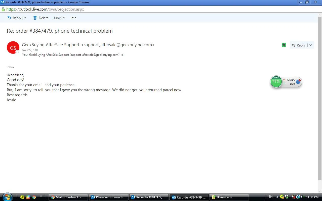
Task: Show hidden system tray icons arrow
Action: pyautogui.click(x=277, y=197)
